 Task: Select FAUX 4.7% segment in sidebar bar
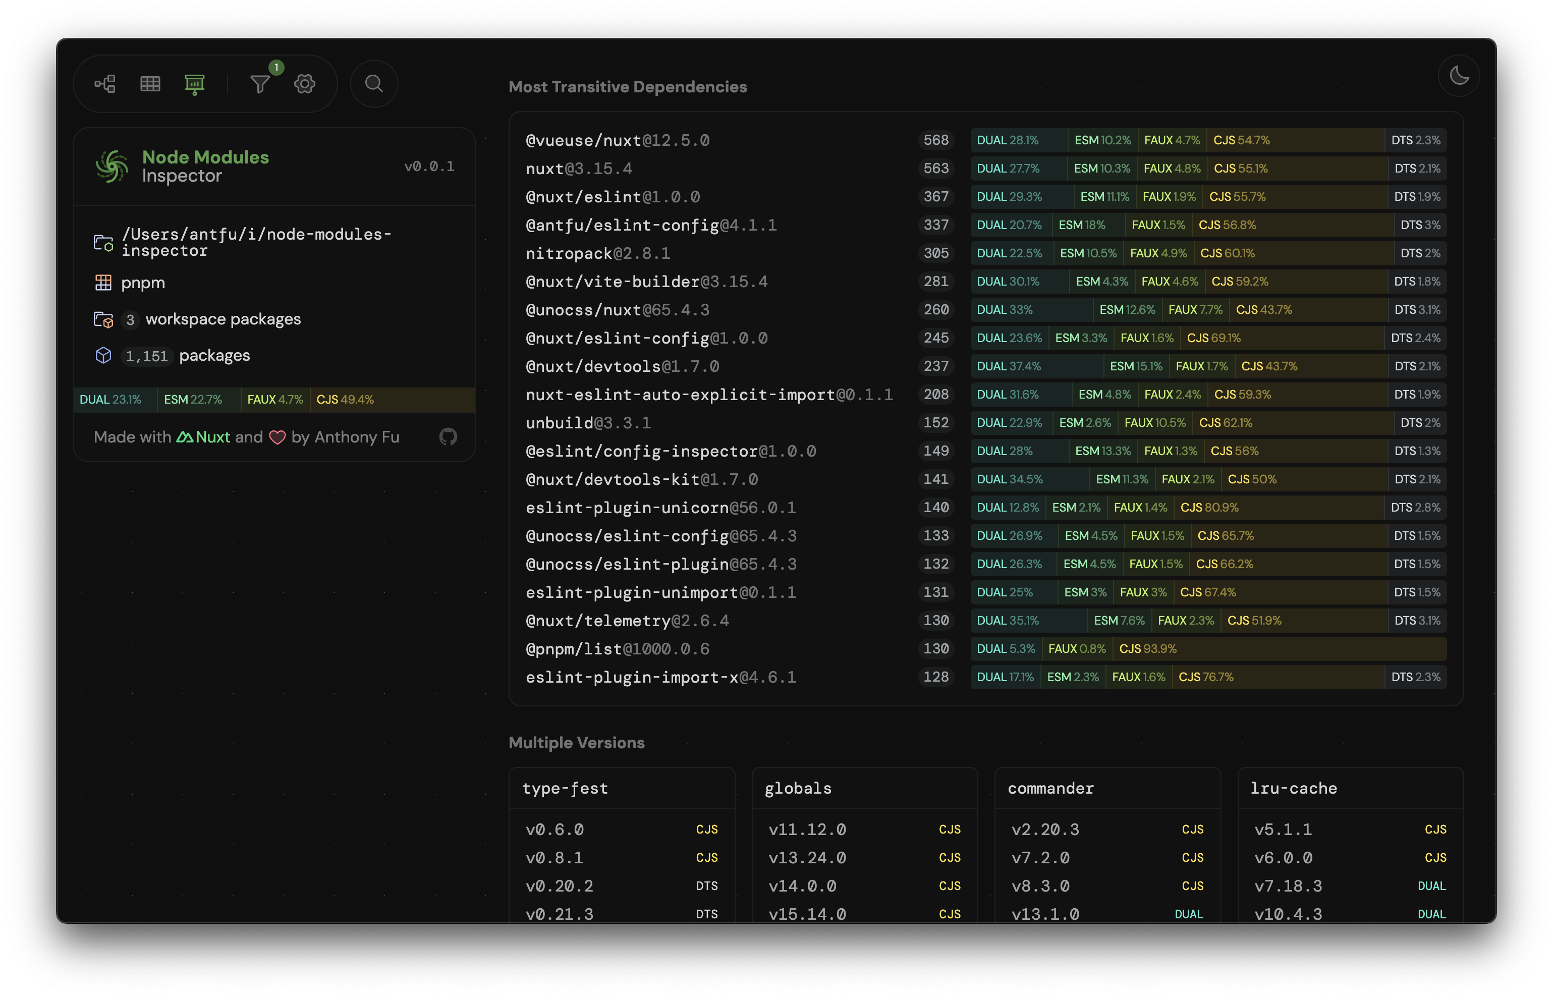275,399
